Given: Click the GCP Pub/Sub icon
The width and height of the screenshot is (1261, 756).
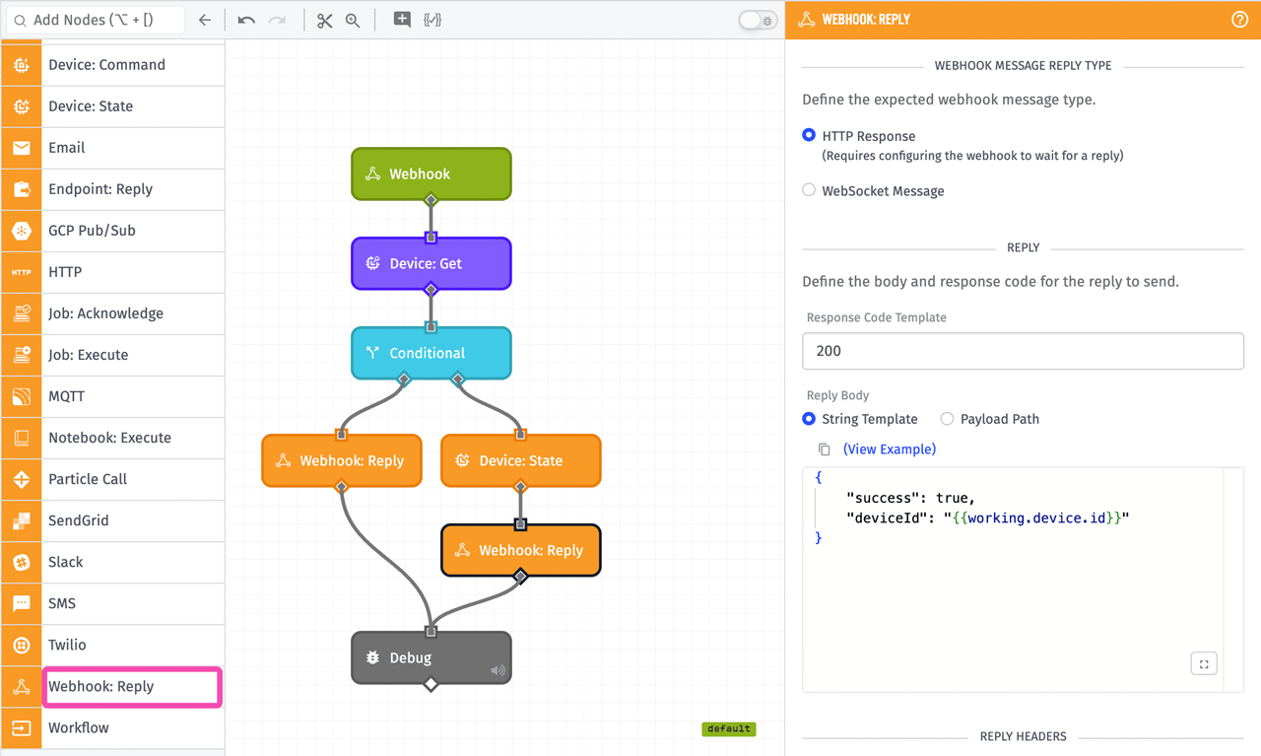Looking at the screenshot, I should point(21,231).
